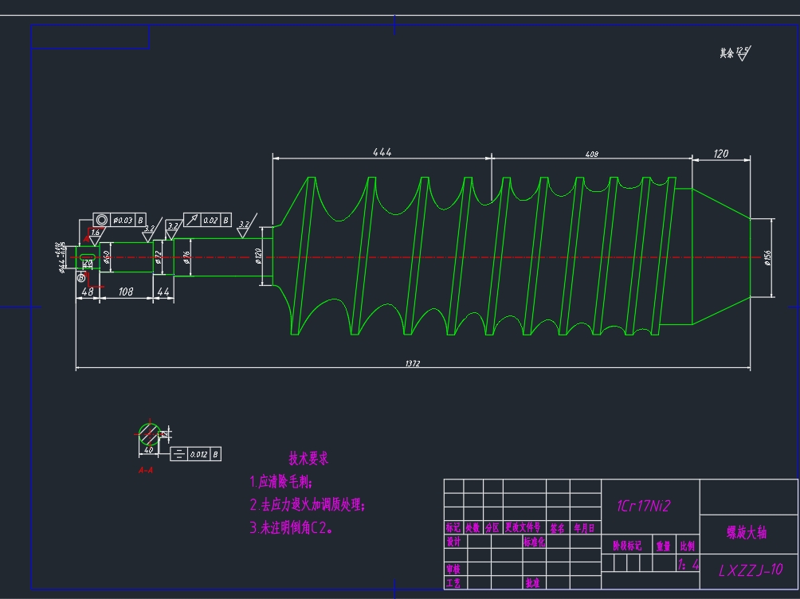Image resolution: width=800 pixels, height=599 pixels.
Task: Click the 阶段标记 title block cell
Action: (627, 546)
